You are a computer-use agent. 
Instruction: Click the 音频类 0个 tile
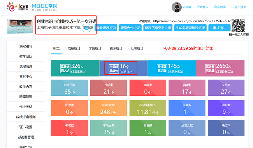point(148,88)
